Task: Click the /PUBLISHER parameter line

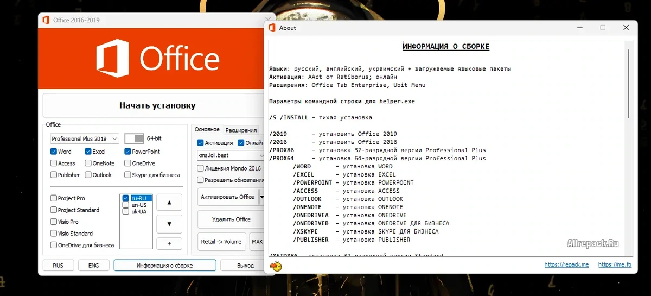Action: point(352,240)
